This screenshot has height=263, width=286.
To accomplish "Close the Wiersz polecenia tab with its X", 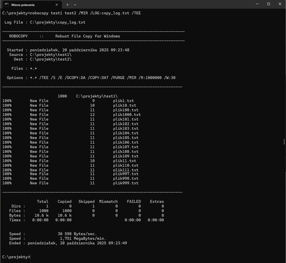I will coord(57,4).
